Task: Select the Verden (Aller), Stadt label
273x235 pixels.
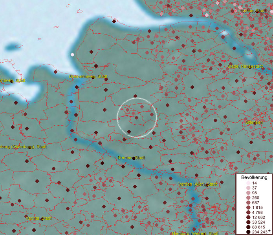Action: (x=198, y=184)
